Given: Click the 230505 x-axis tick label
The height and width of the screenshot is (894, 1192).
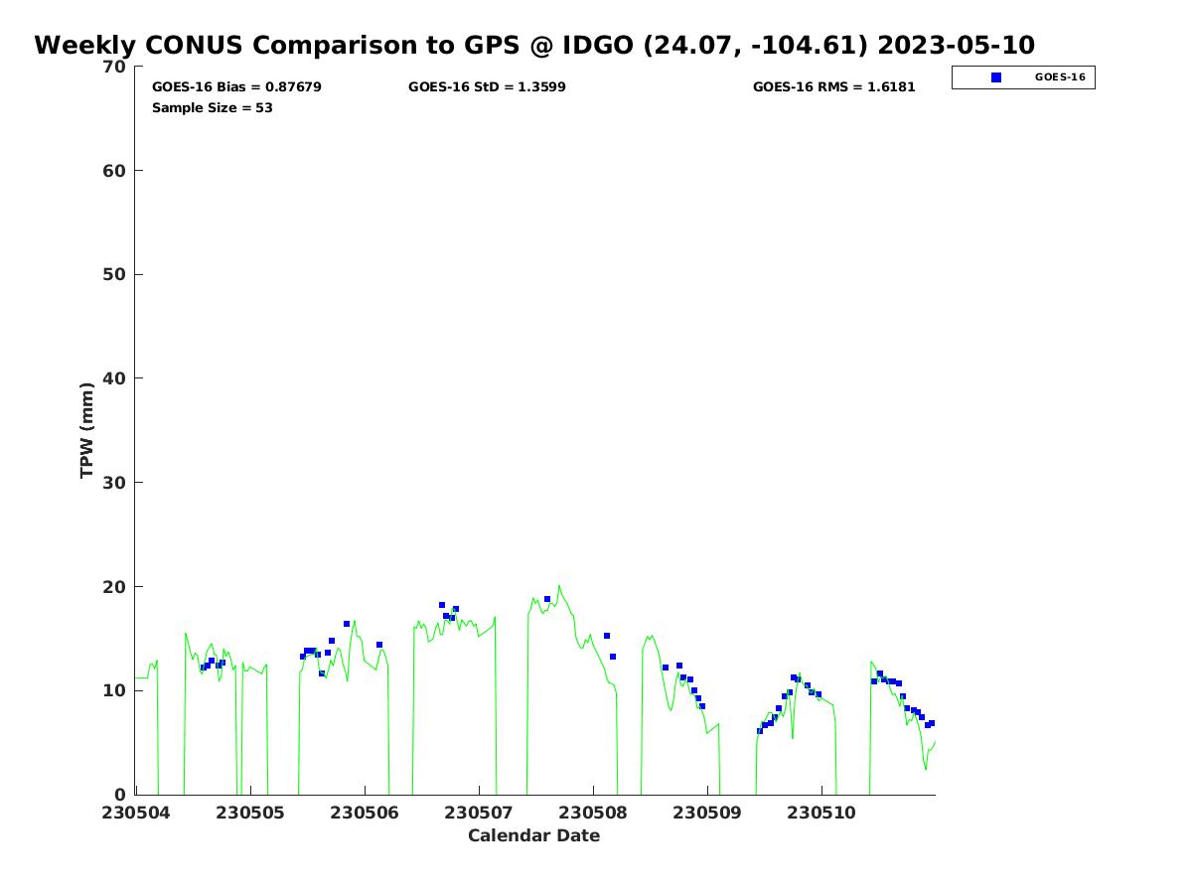Looking at the screenshot, I should [x=250, y=813].
